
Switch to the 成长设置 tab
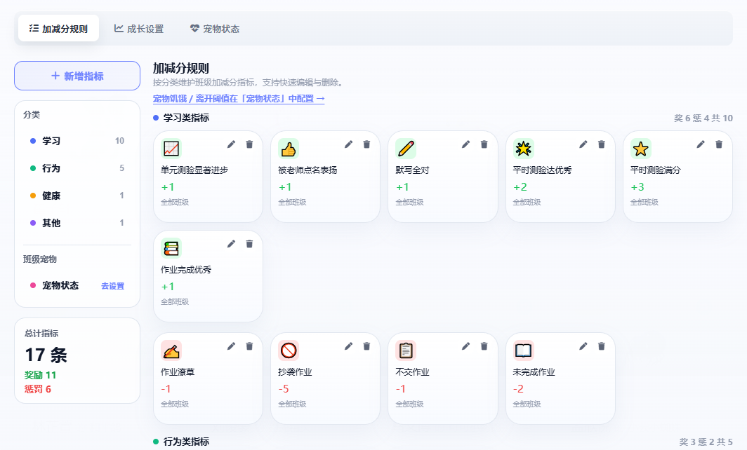[139, 29]
